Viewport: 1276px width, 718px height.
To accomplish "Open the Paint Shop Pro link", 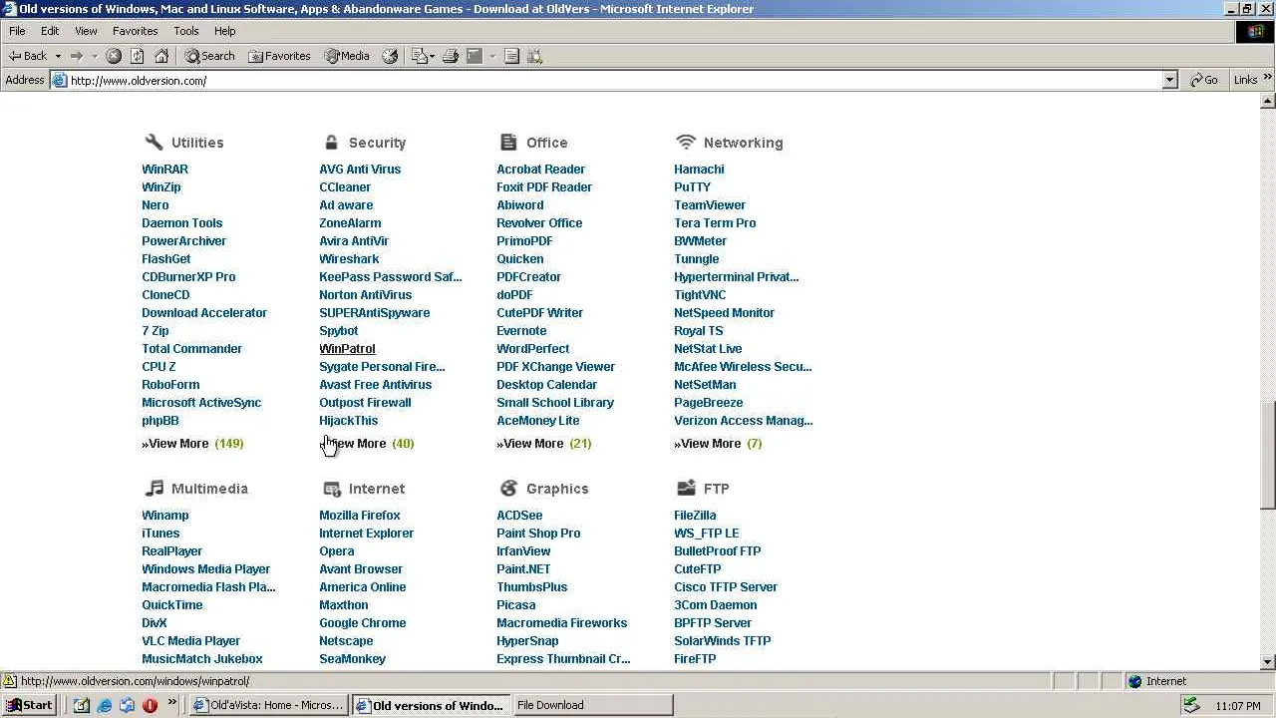I will click(538, 533).
